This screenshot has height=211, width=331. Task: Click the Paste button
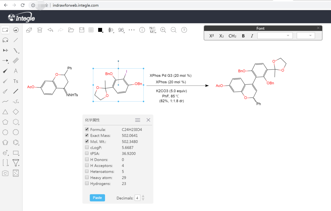(97, 198)
